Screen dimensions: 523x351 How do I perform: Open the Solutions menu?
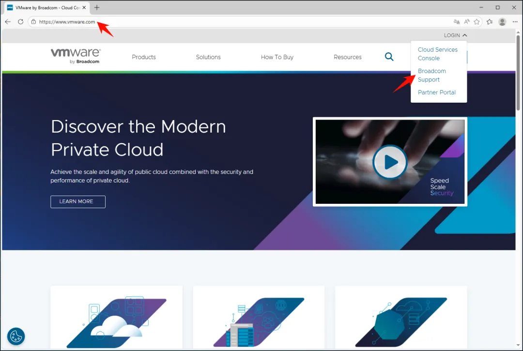(x=208, y=57)
